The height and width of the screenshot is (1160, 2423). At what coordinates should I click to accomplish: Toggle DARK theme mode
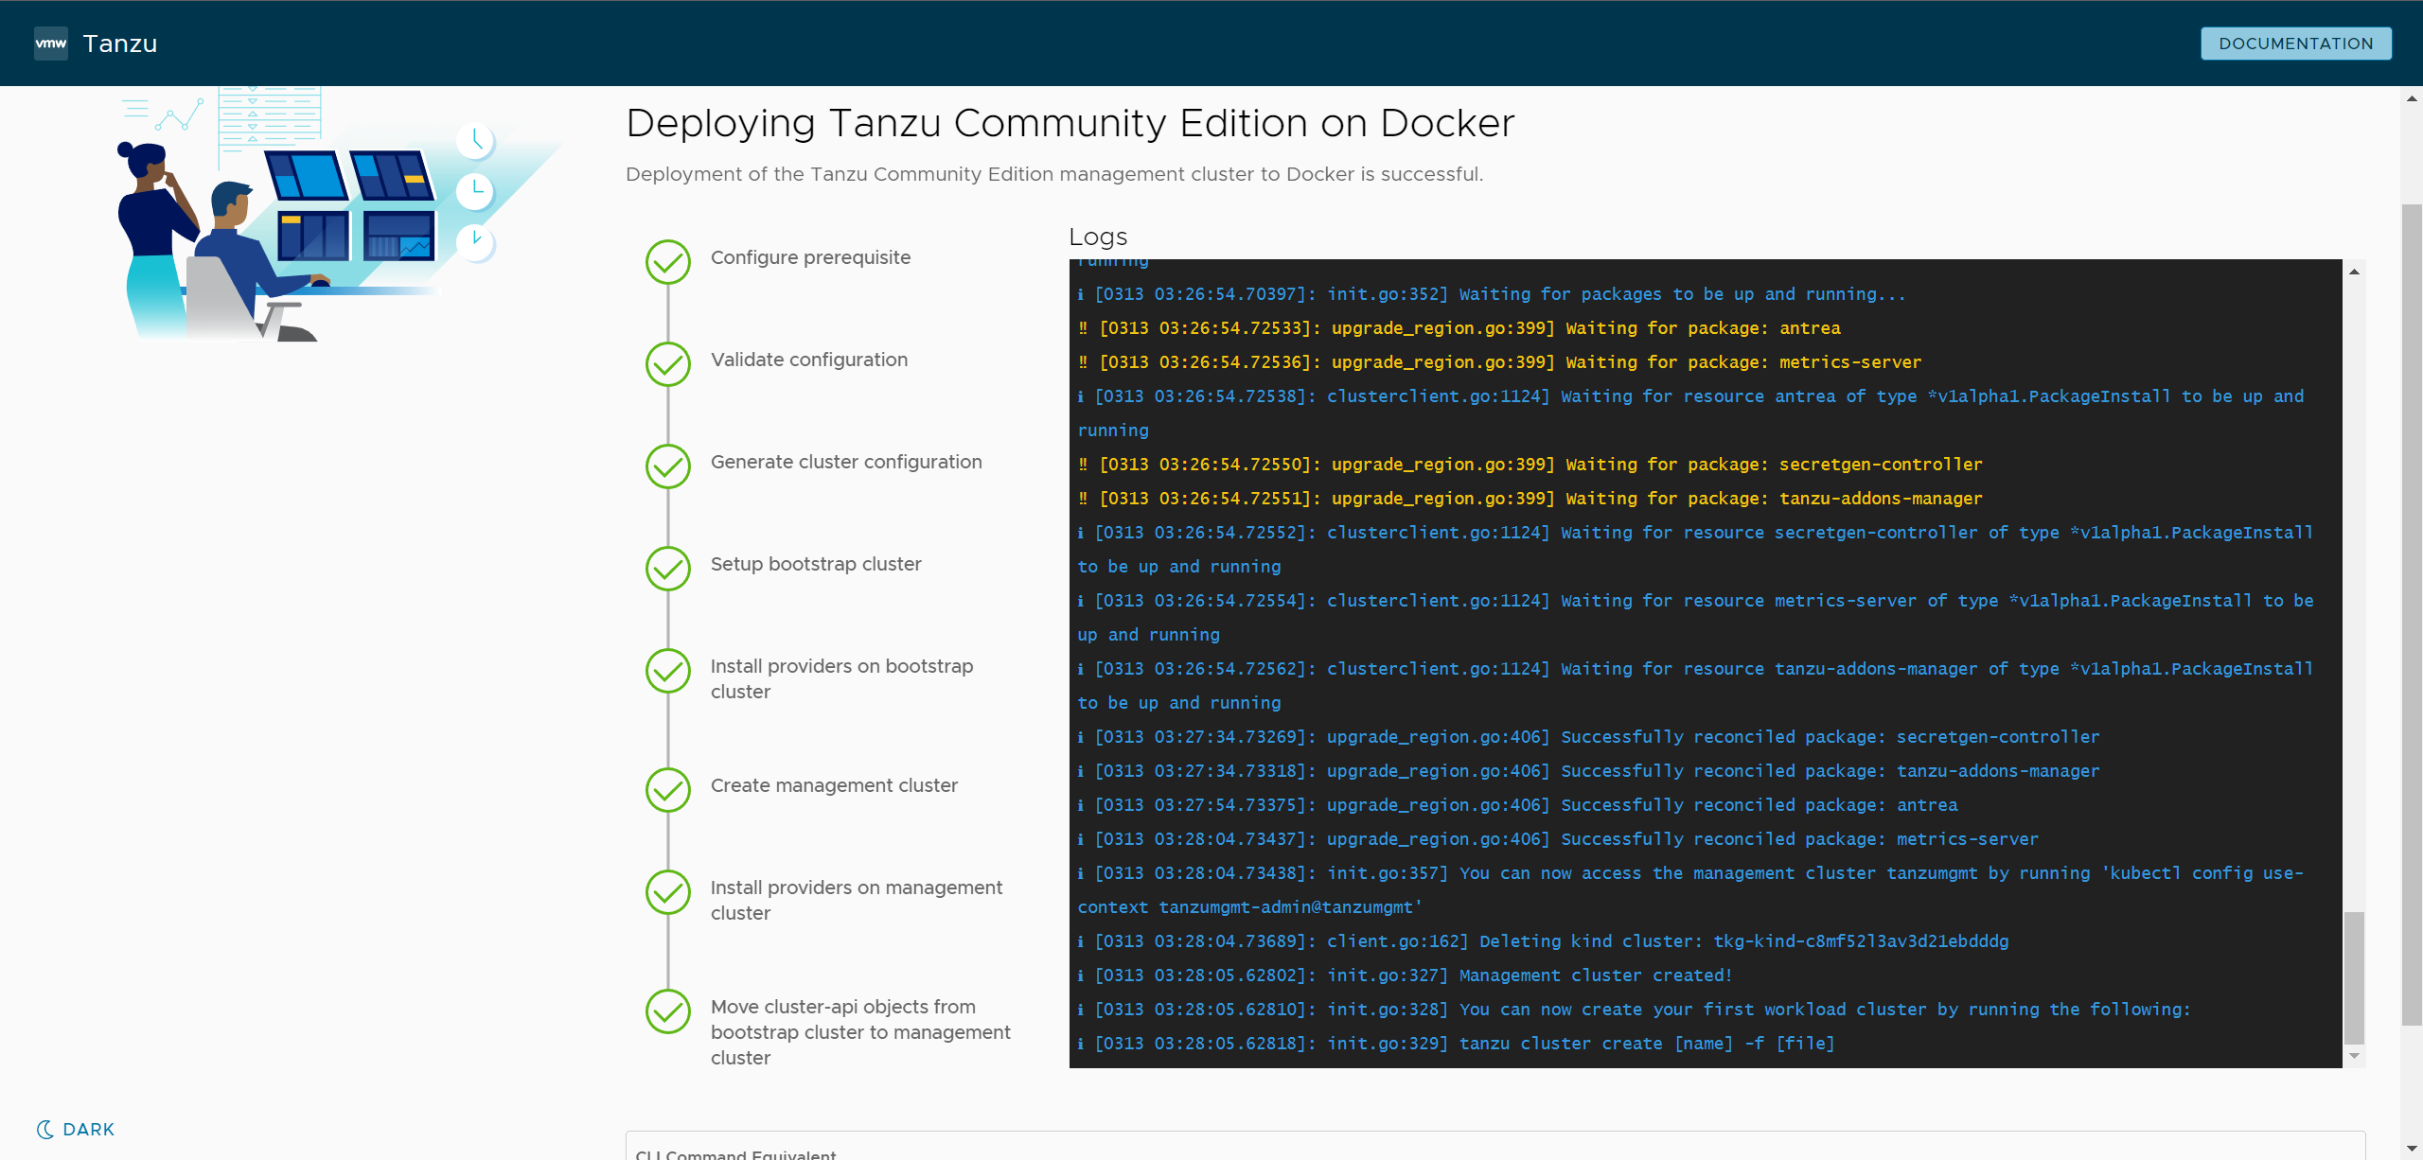pyautogui.click(x=76, y=1129)
